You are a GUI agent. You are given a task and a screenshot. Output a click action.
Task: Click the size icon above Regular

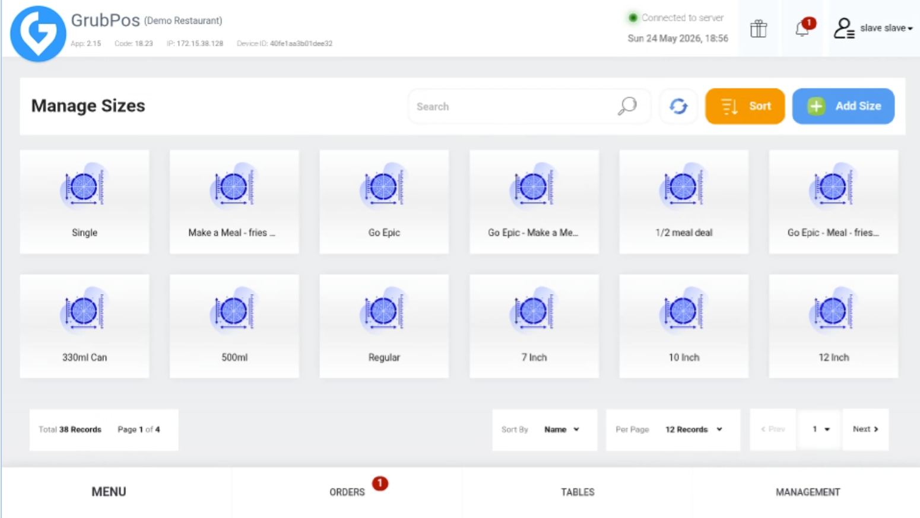coord(383,311)
